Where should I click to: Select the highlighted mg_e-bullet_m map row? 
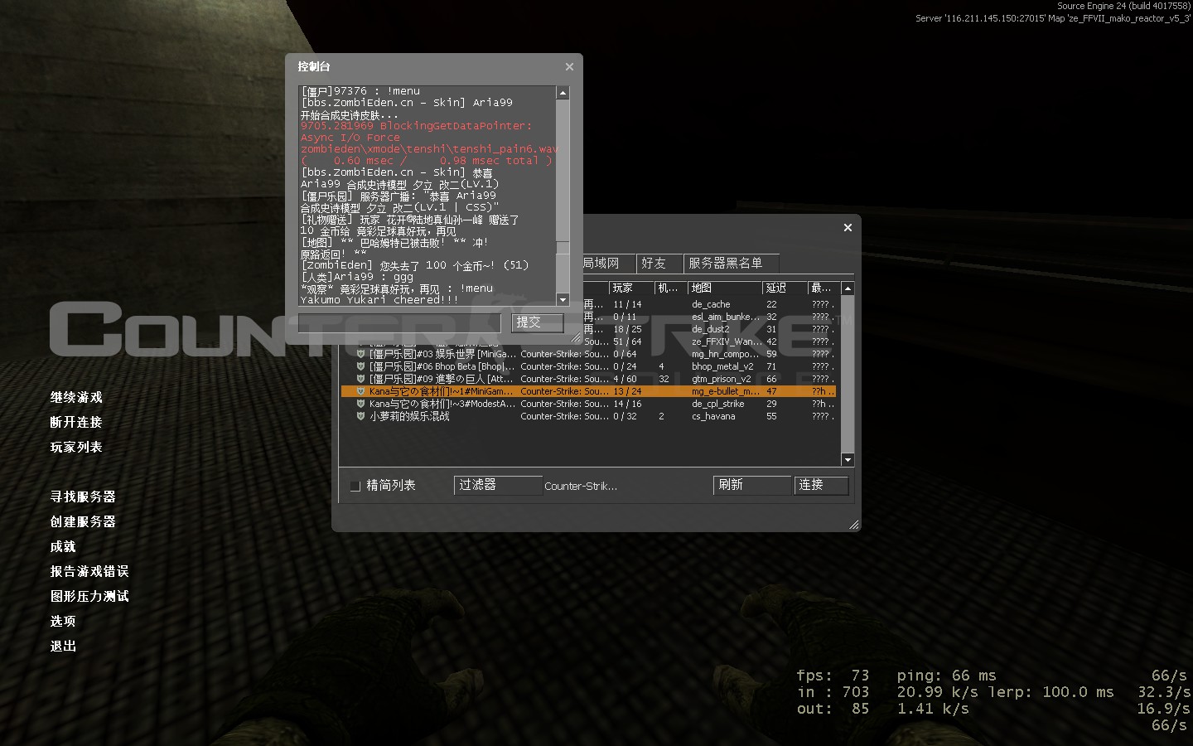[588, 391]
